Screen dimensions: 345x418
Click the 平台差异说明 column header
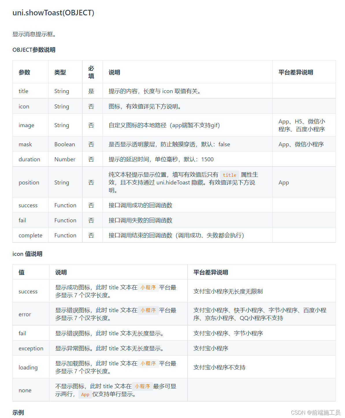[296, 72]
